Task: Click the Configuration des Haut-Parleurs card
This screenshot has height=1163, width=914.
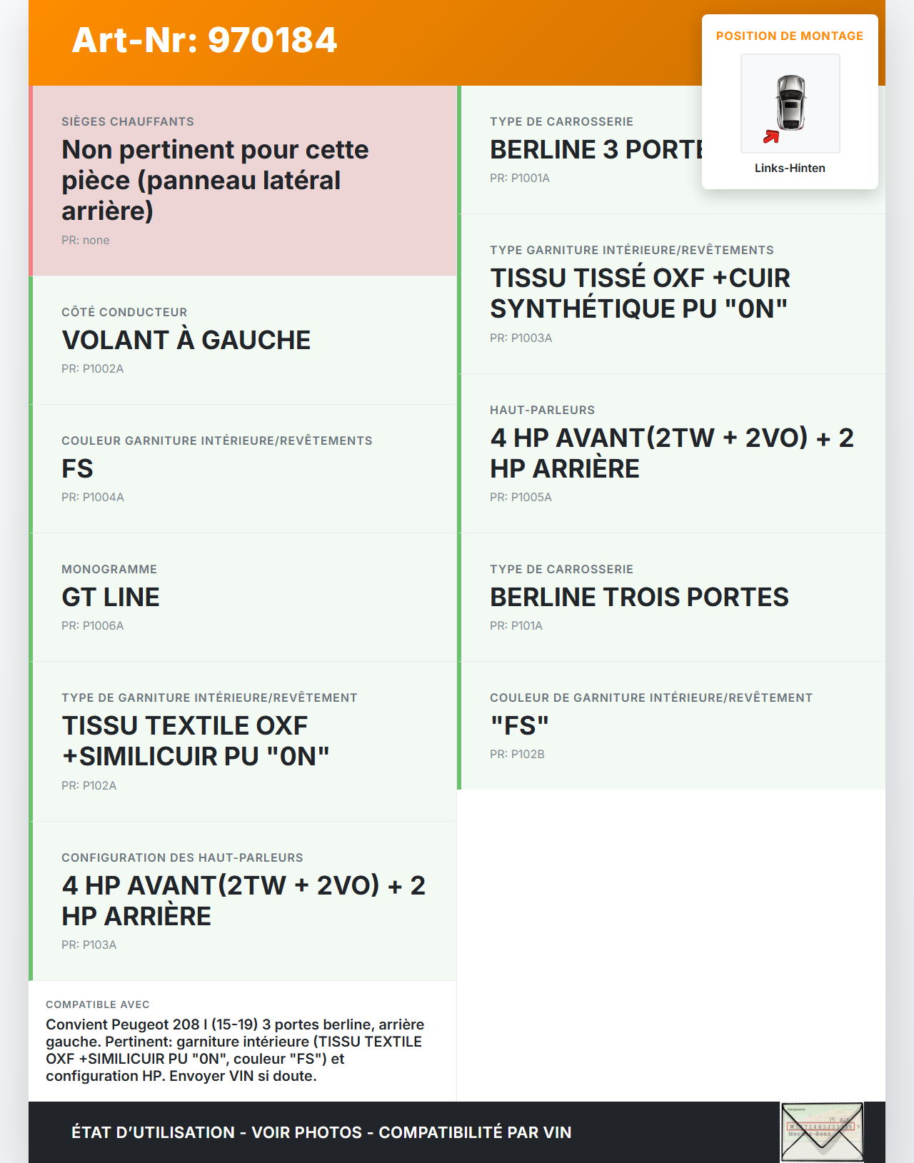Action: coord(243,901)
